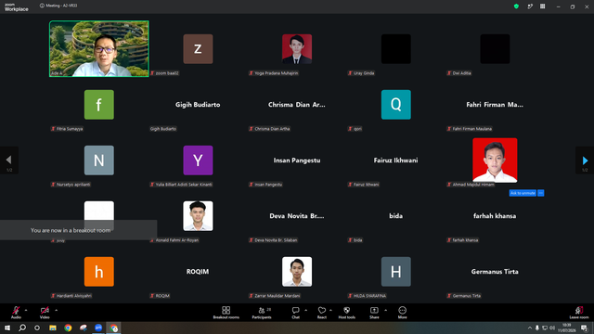Image resolution: width=594 pixels, height=334 pixels.
Task: Select the brown Z avatar tile
Action: [198, 49]
